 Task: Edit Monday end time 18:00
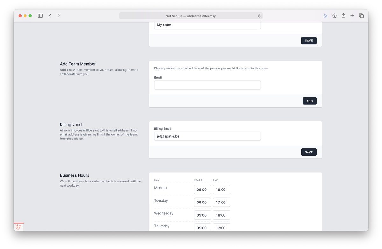pos(221,189)
